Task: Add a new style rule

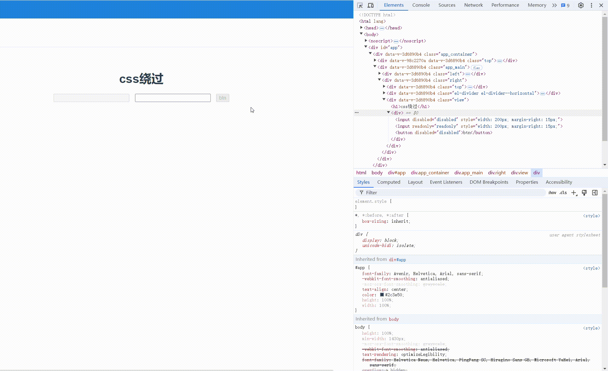Action: pyautogui.click(x=574, y=193)
